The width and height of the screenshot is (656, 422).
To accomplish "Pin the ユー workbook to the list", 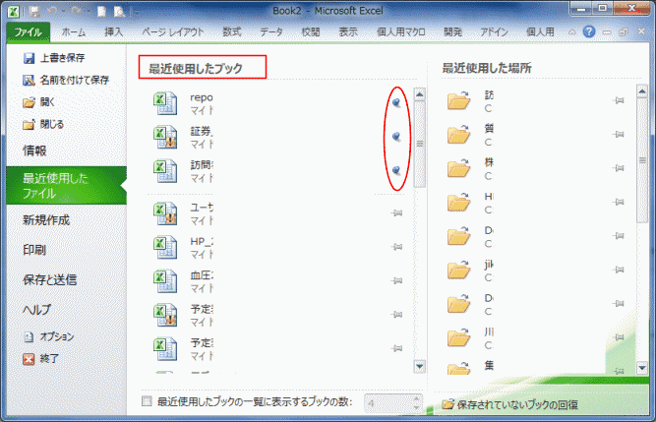I will [x=396, y=213].
